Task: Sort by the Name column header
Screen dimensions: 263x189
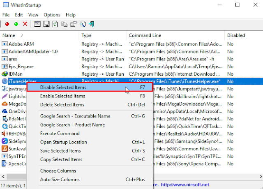Action: coord(39,35)
